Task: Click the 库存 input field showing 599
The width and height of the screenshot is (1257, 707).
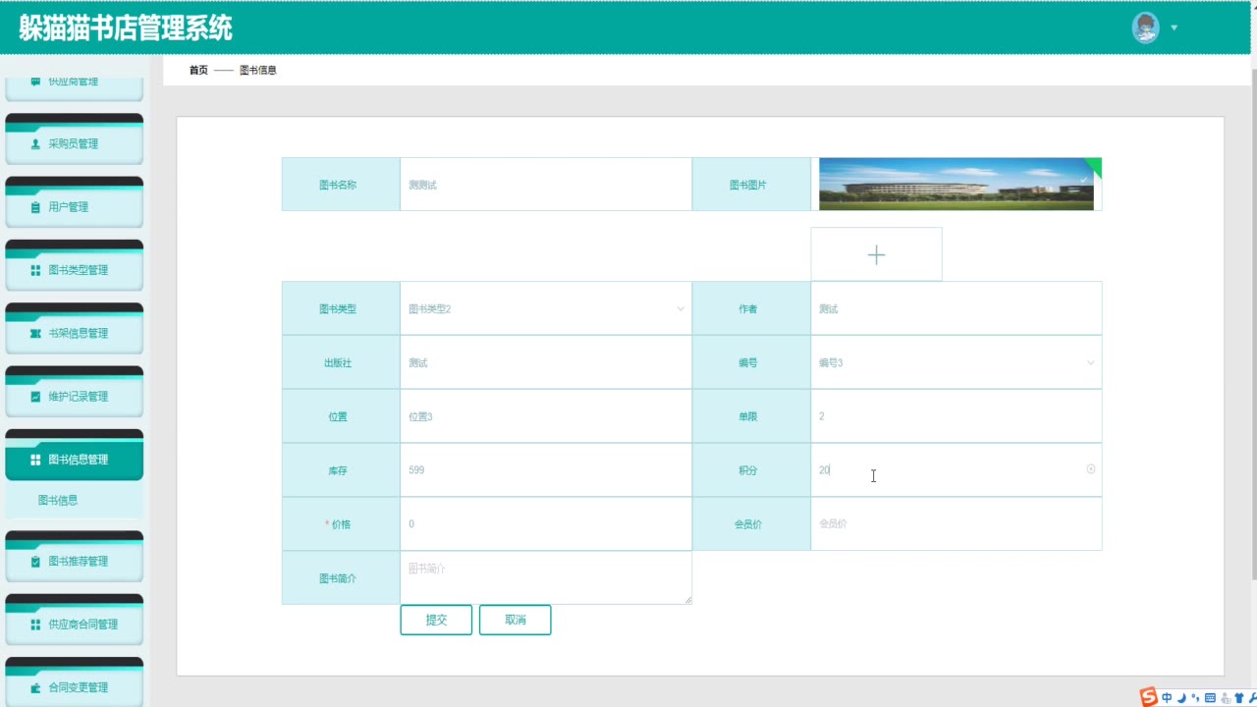Action: [546, 470]
